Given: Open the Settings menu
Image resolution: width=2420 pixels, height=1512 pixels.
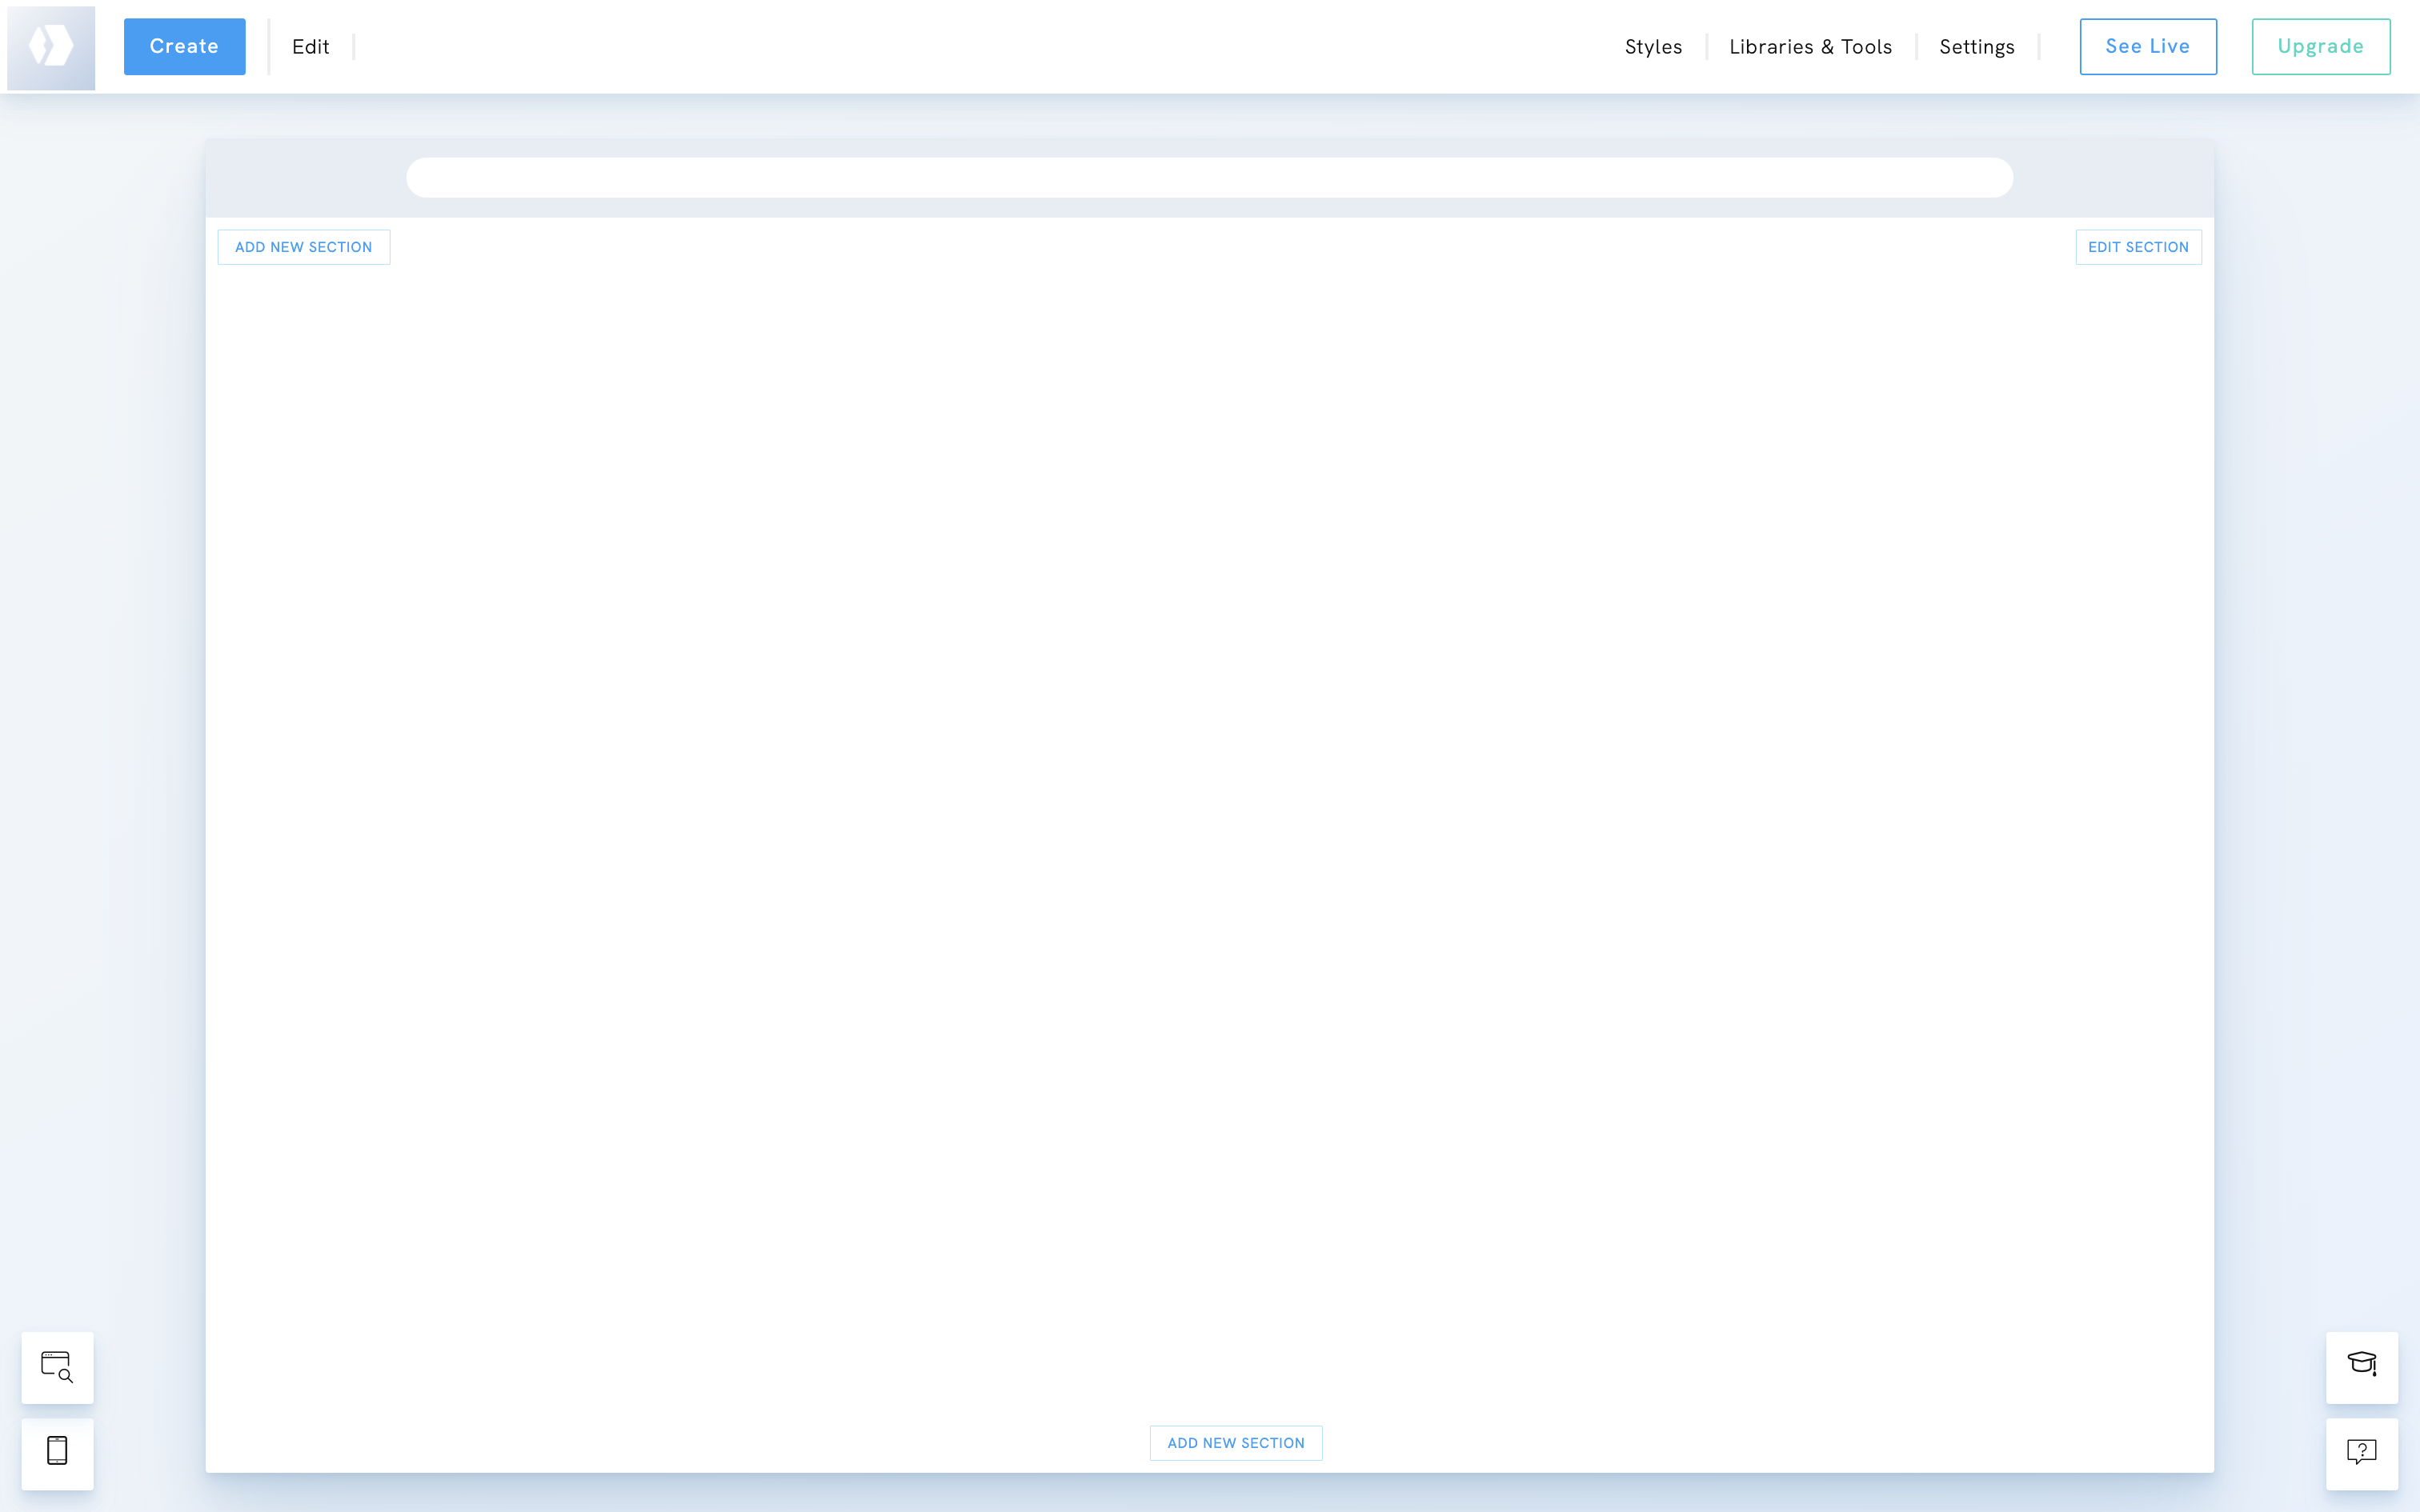Looking at the screenshot, I should (x=1977, y=46).
